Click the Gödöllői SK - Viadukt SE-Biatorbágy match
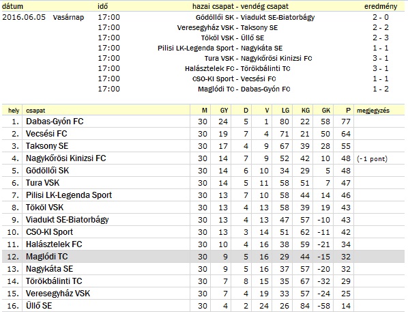 255,18
